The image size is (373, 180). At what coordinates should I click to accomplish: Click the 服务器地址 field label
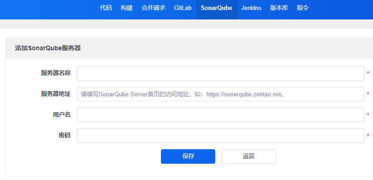pos(56,94)
